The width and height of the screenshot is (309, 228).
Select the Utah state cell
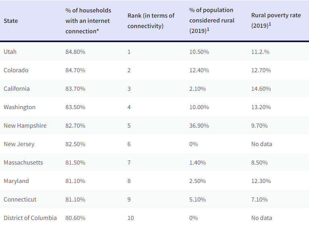(x=10, y=52)
